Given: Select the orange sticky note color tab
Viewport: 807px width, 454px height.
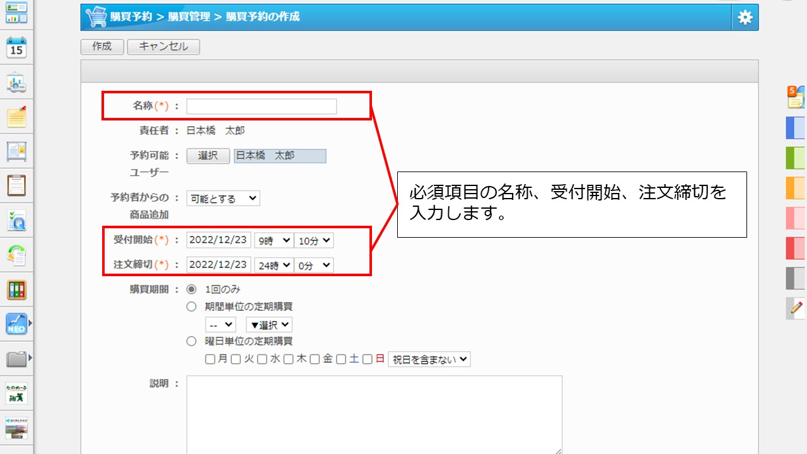Looking at the screenshot, I should click(796, 188).
